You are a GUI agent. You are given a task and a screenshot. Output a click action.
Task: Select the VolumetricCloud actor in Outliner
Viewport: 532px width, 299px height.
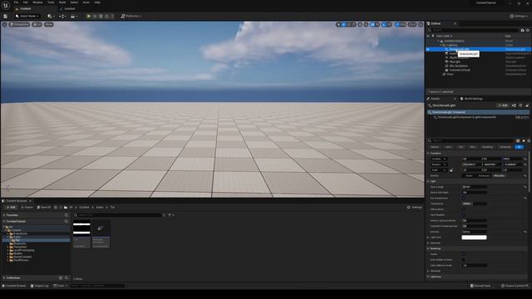(x=460, y=70)
